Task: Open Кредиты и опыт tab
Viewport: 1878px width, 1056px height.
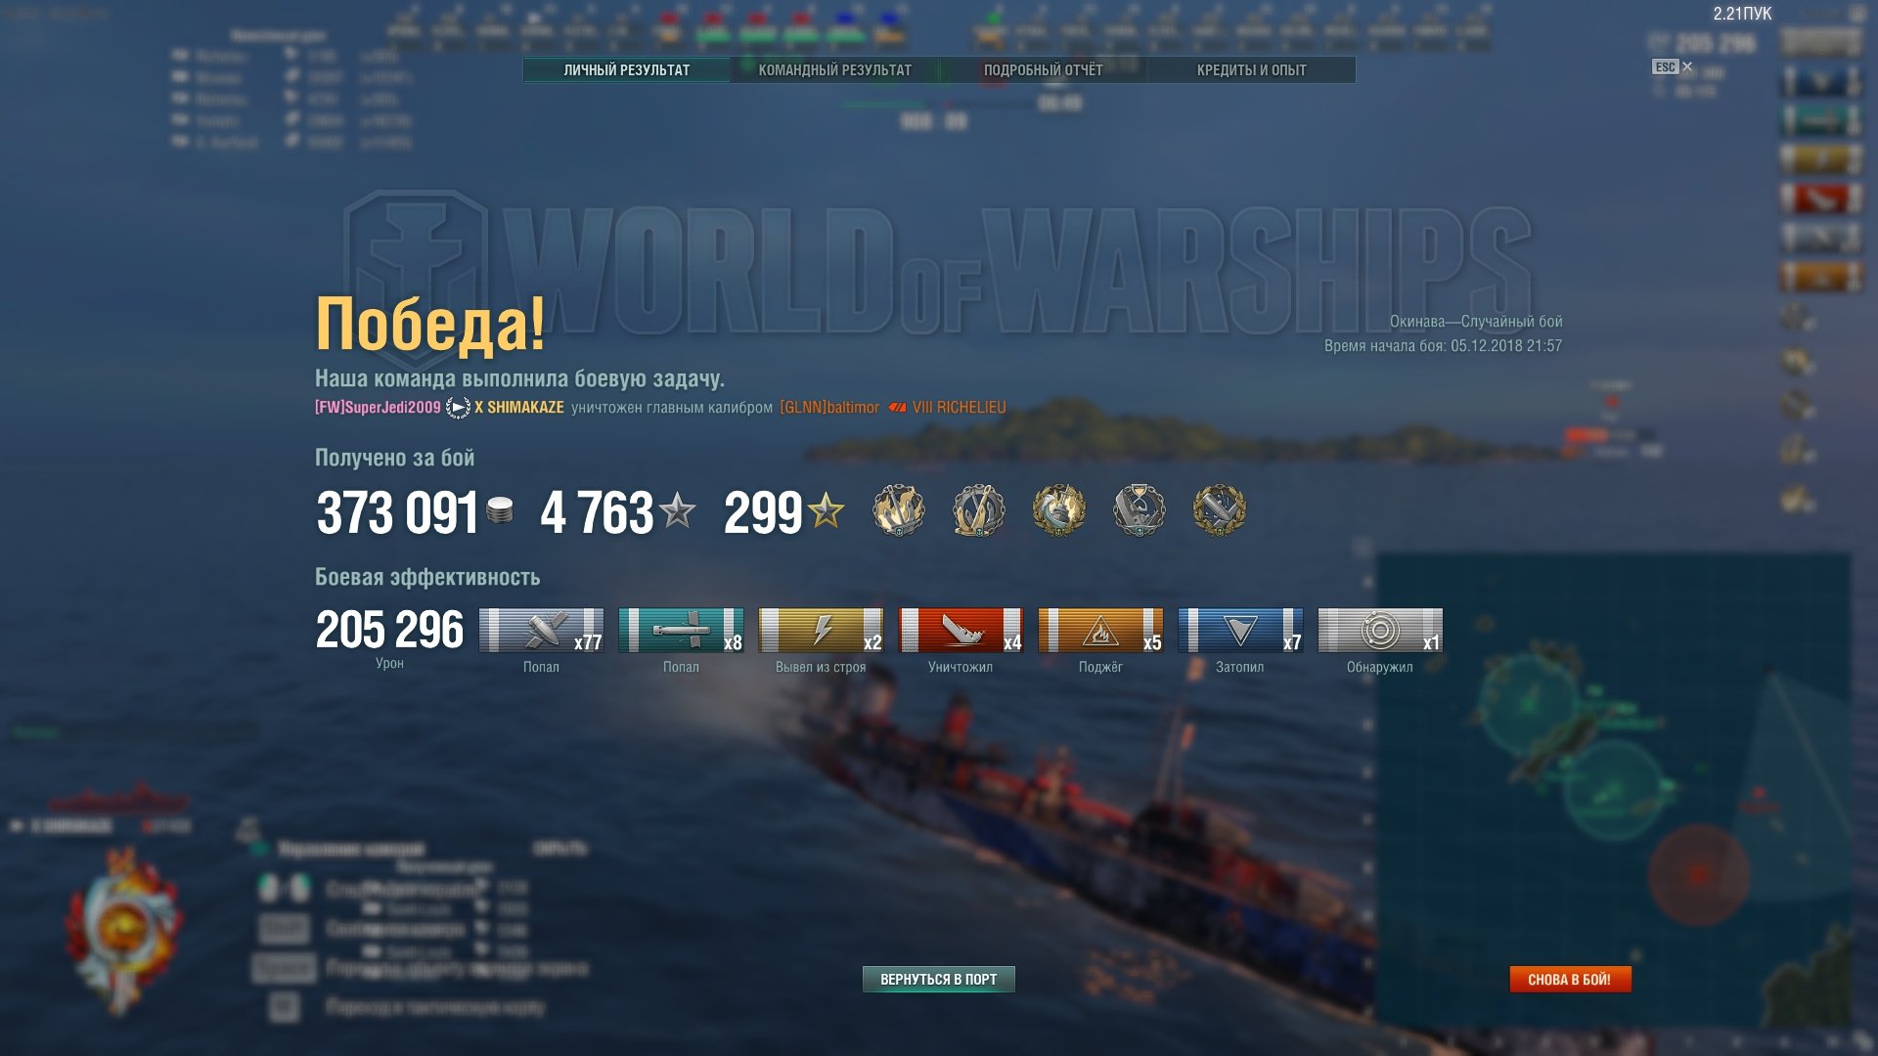Action: pyautogui.click(x=1251, y=70)
